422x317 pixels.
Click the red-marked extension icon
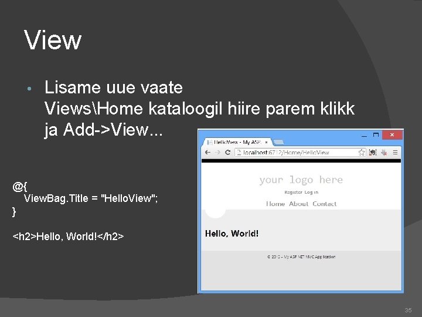coord(384,153)
